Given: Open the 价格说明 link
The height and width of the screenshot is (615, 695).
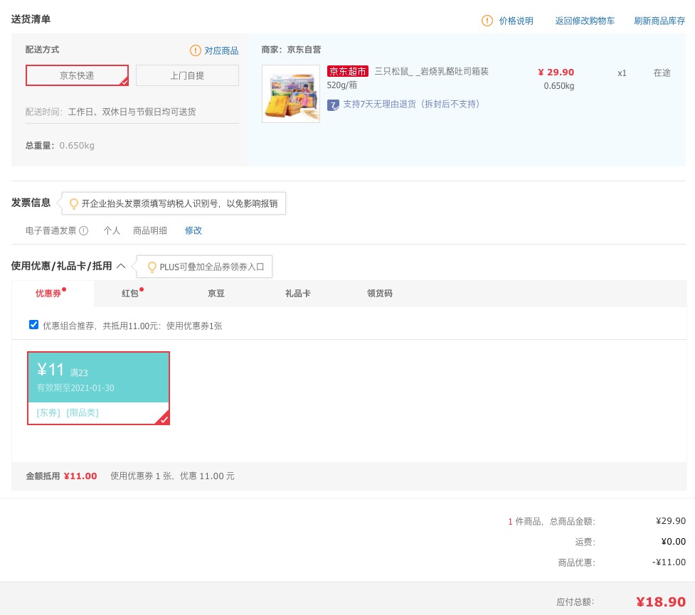Looking at the screenshot, I should 516,21.
